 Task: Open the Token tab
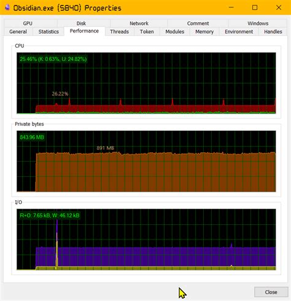pos(147,31)
